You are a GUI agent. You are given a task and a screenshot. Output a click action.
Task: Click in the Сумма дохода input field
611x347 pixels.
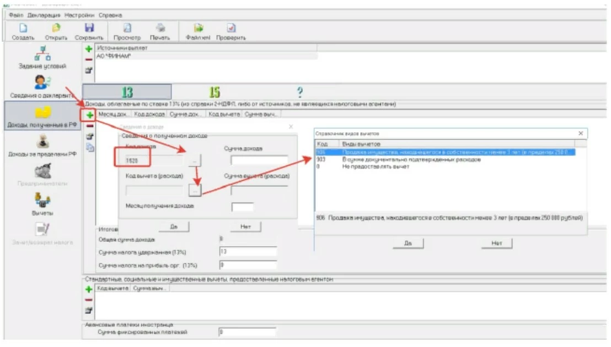pyautogui.click(x=259, y=160)
